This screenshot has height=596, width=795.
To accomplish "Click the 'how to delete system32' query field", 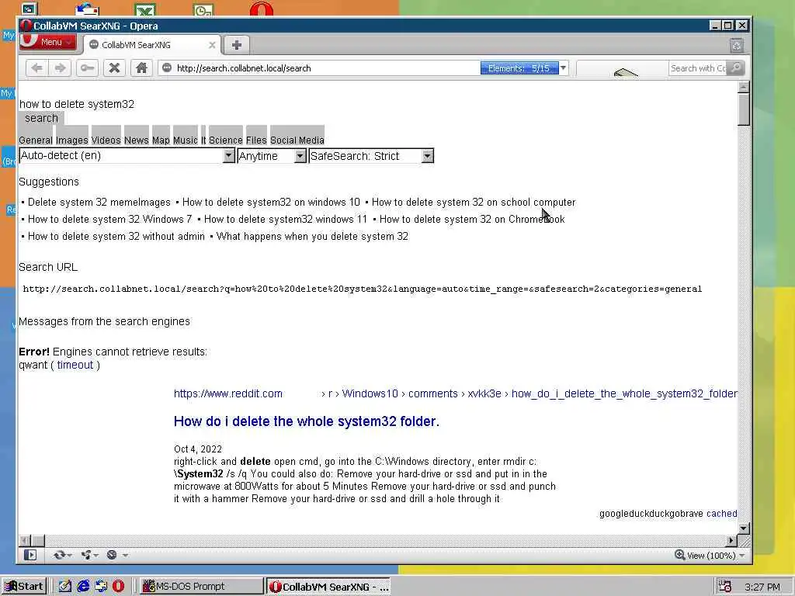I will click(x=77, y=104).
